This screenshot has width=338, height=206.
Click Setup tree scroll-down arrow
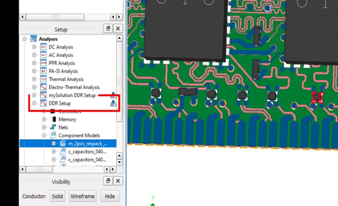pos(119,163)
